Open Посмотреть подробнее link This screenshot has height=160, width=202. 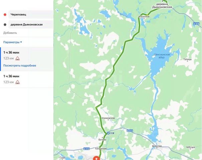[x=20, y=66]
